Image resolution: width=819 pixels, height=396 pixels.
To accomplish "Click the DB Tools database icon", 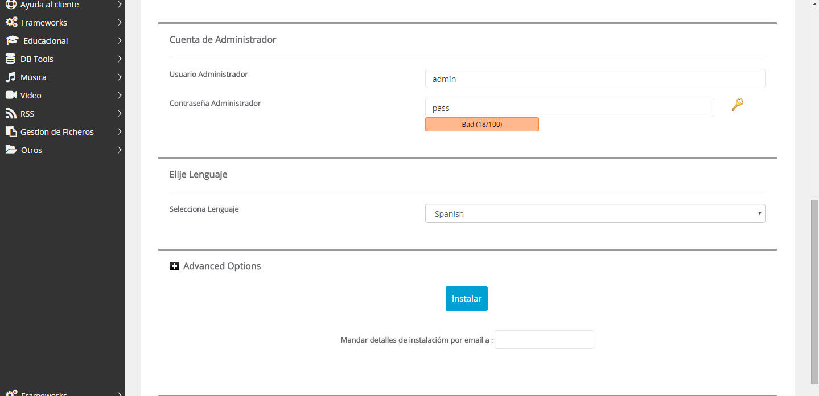I will click(x=10, y=59).
